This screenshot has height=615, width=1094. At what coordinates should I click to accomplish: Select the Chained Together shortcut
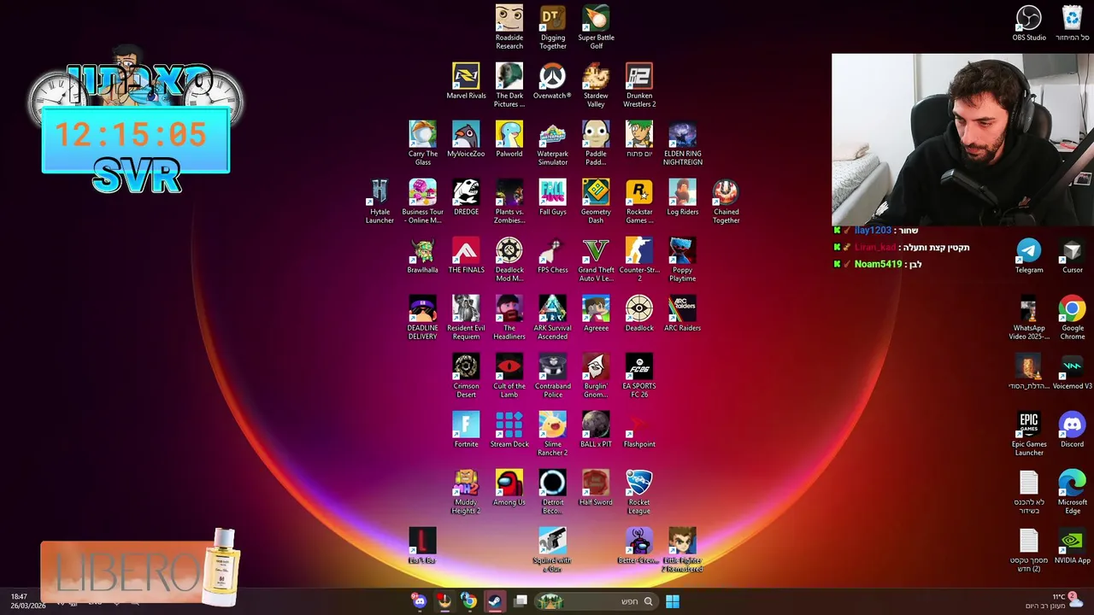pos(726,202)
